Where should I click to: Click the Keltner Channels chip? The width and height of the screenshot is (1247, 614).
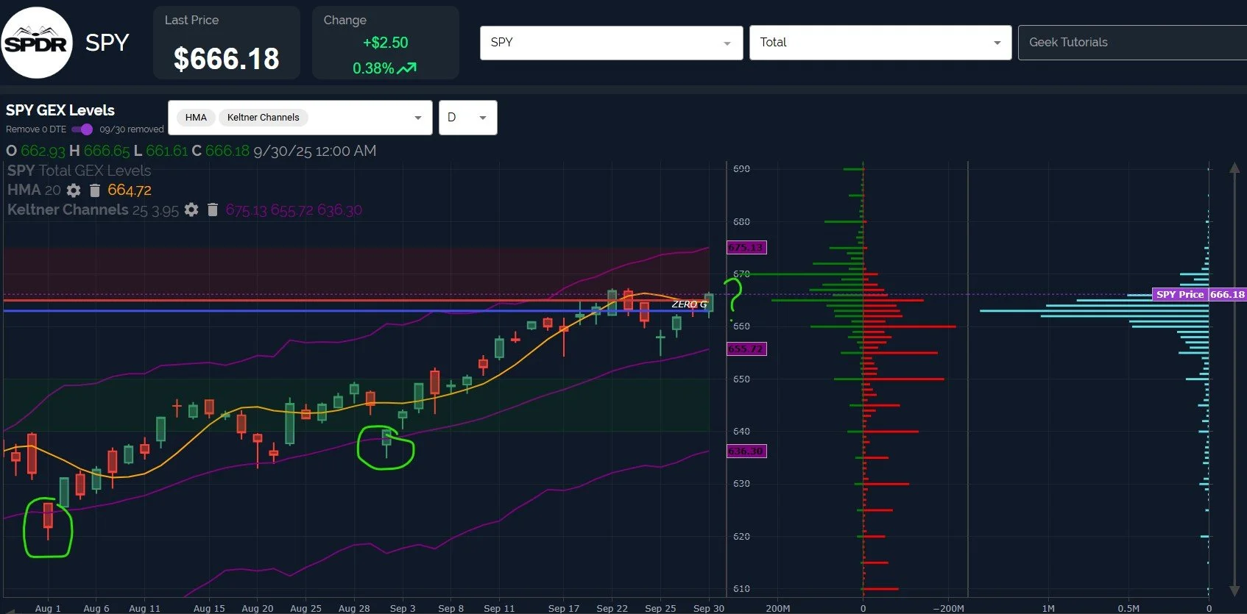click(263, 118)
